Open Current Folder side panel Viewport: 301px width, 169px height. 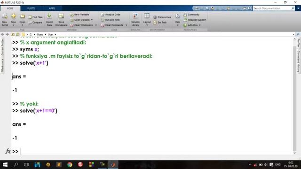click(x=2, y=47)
